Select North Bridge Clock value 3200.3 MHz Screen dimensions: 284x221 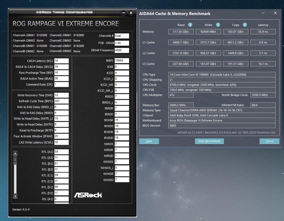[x=263, y=95]
